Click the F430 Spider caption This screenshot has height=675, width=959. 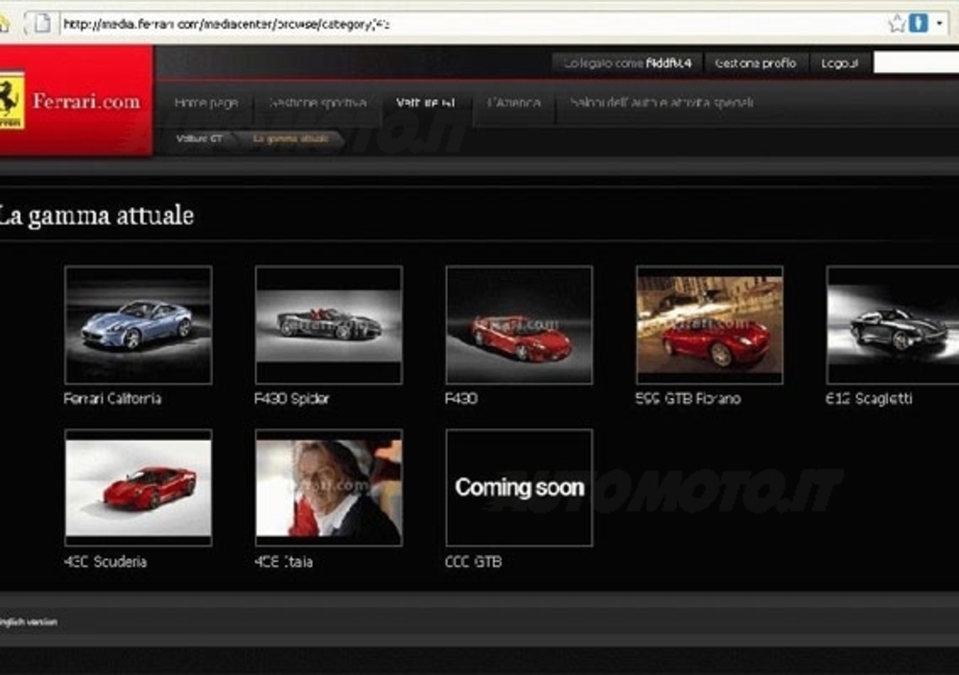tap(292, 399)
